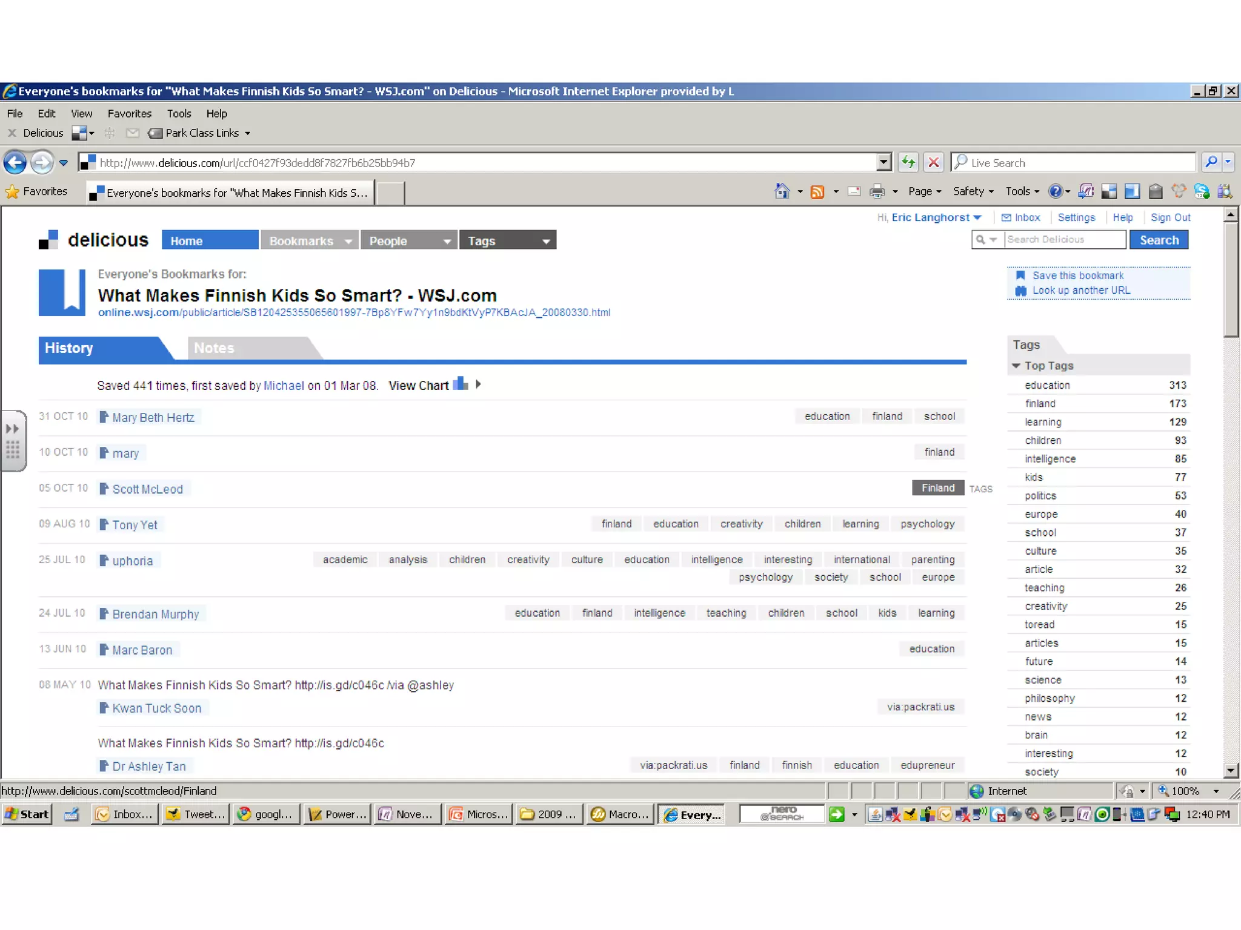Click the Windows Start button
1241x930 pixels.
(27, 814)
